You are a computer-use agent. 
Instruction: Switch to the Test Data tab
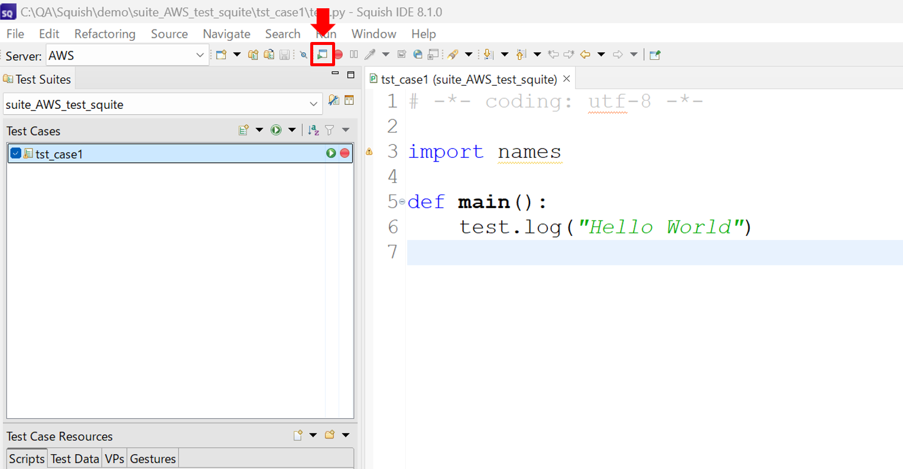(74, 458)
